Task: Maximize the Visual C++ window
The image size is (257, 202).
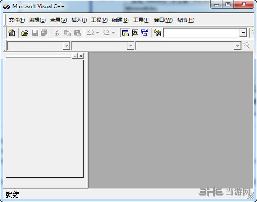Action: [228, 4]
